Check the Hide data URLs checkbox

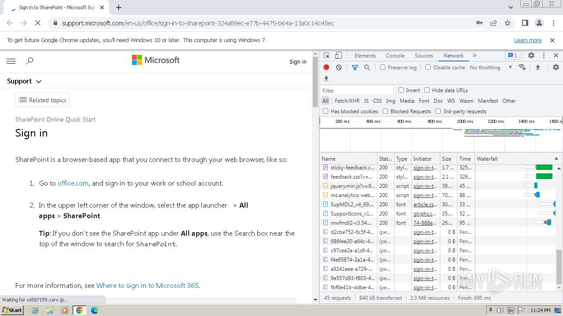point(427,90)
